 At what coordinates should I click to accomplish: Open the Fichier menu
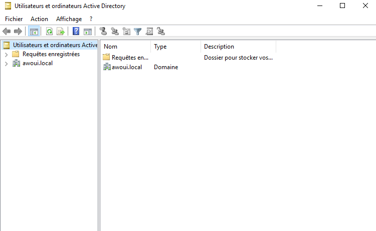pos(14,19)
